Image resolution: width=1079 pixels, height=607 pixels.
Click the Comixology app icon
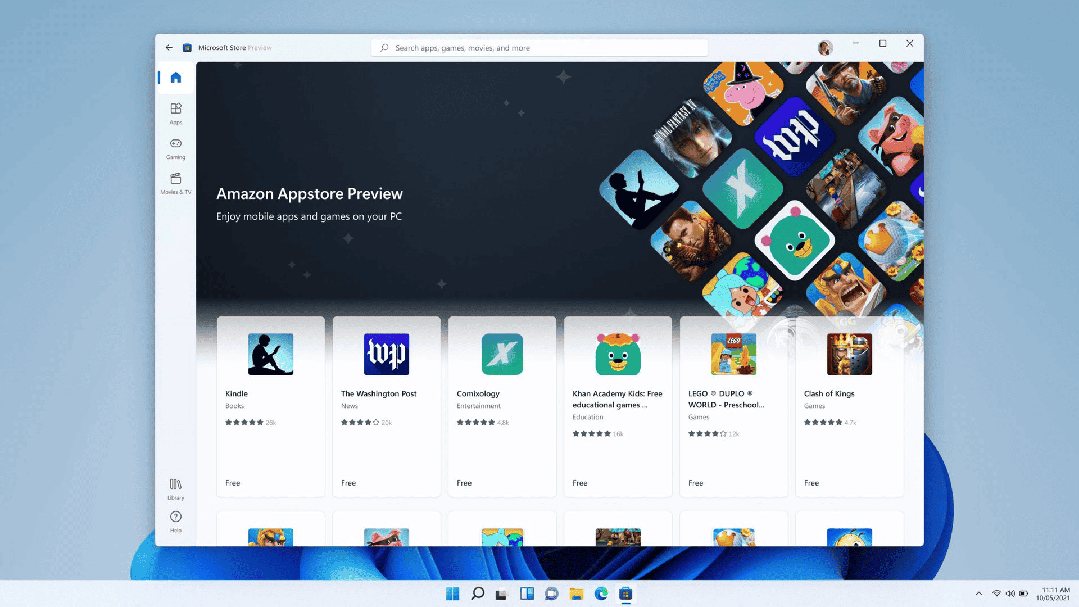[x=502, y=354]
